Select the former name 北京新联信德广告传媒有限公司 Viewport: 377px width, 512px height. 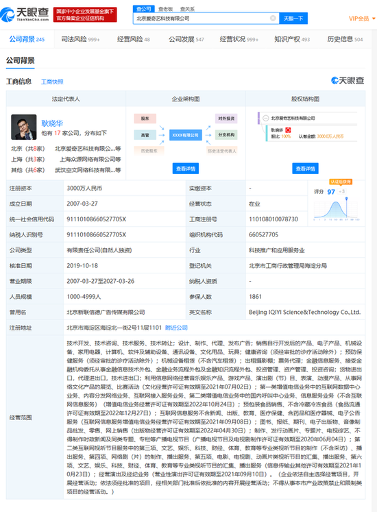tap(106, 312)
